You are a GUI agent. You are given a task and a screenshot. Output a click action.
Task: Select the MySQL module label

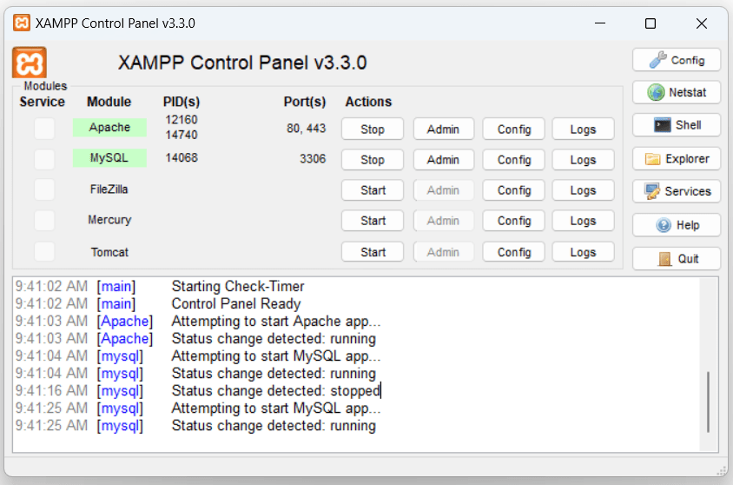coord(109,157)
